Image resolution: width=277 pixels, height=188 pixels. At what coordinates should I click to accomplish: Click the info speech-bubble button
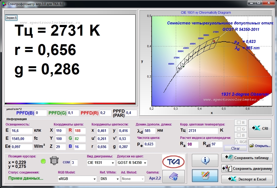[x=205, y=160]
